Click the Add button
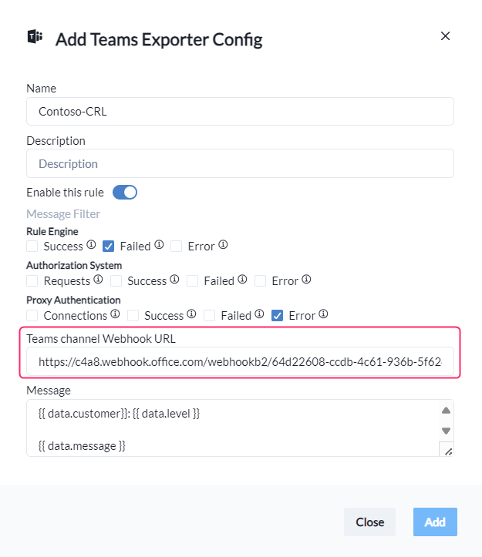Screen dimensions: 482x557 [x=435, y=522]
